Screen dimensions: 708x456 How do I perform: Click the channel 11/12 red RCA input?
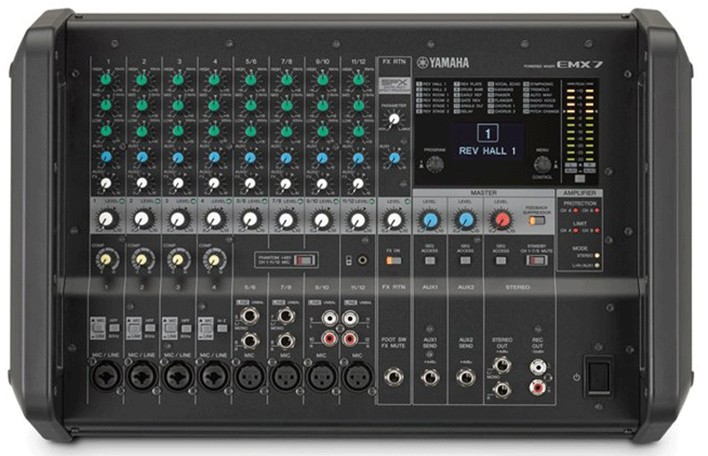(350, 337)
